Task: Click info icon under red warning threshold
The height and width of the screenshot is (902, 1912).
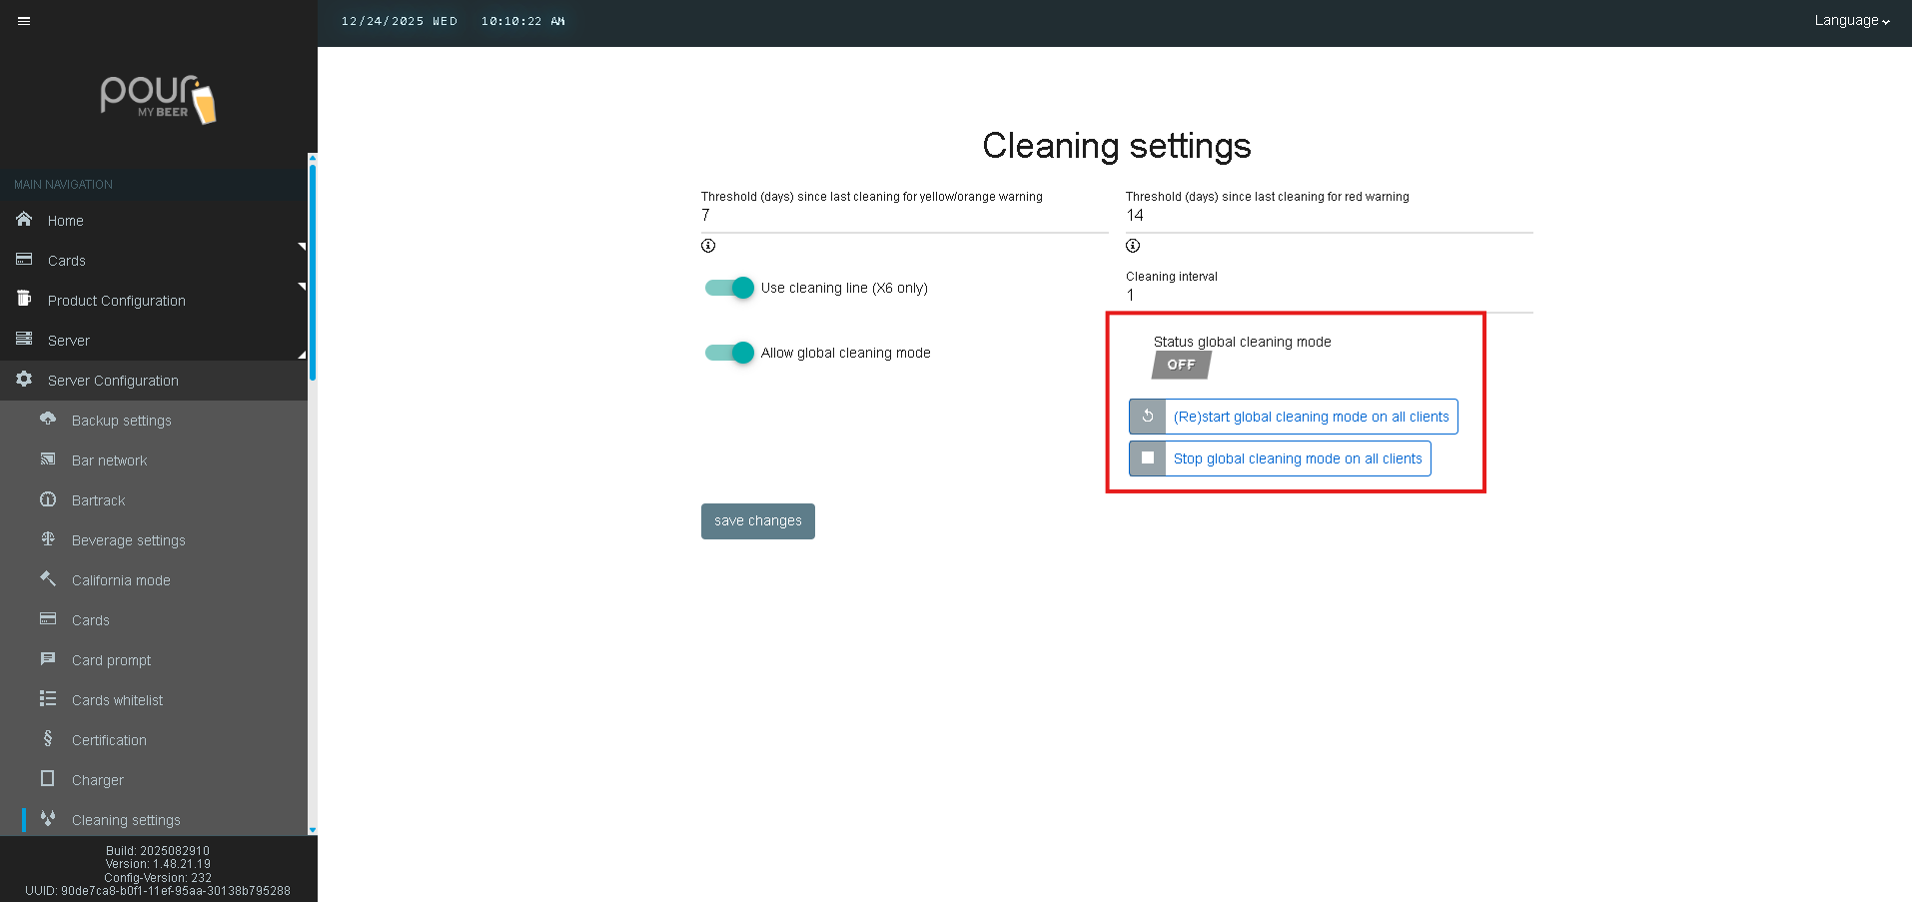Action: (x=1133, y=246)
